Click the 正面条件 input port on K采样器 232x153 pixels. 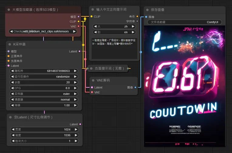8,56
